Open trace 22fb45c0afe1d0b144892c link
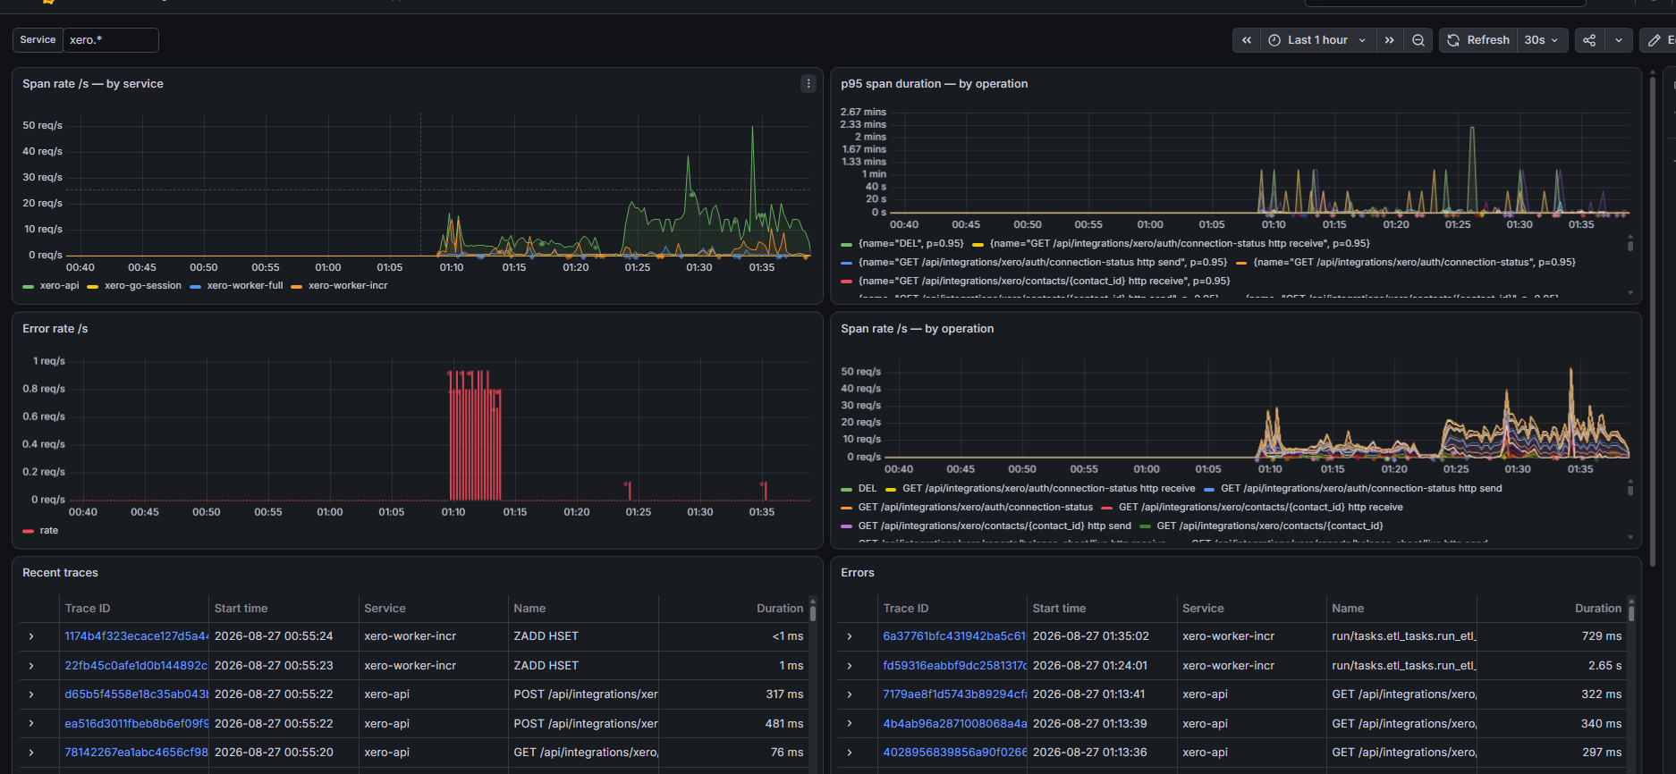The image size is (1676, 774). [136, 666]
